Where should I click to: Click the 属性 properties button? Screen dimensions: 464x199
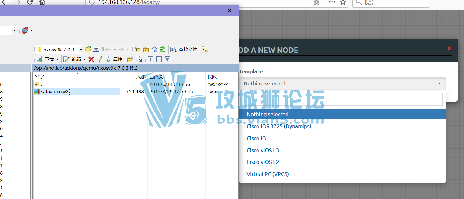(114, 59)
